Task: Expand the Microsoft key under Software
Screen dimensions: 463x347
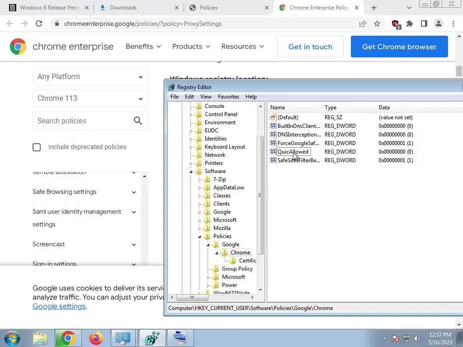Action: 199,220
